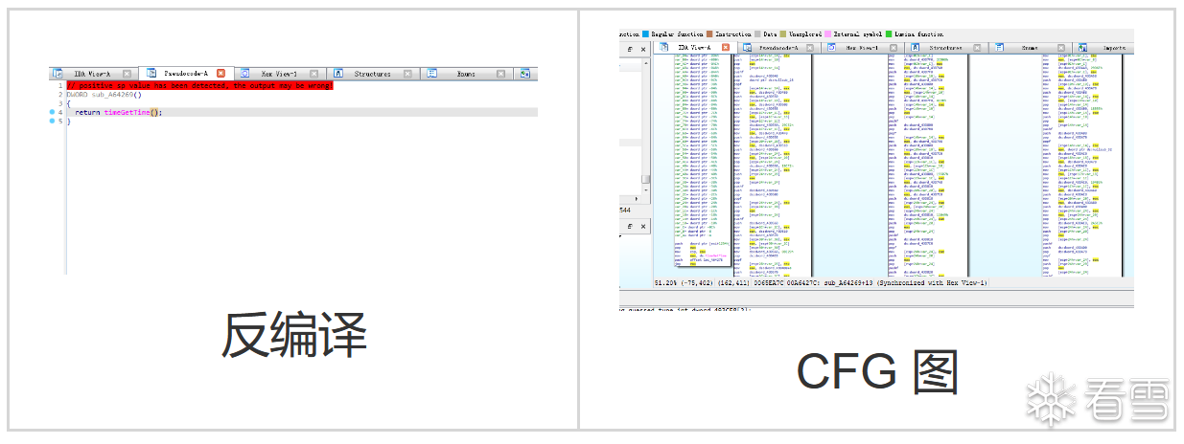Close Hex View-1 tab in CFG screenshot

[x=893, y=47]
